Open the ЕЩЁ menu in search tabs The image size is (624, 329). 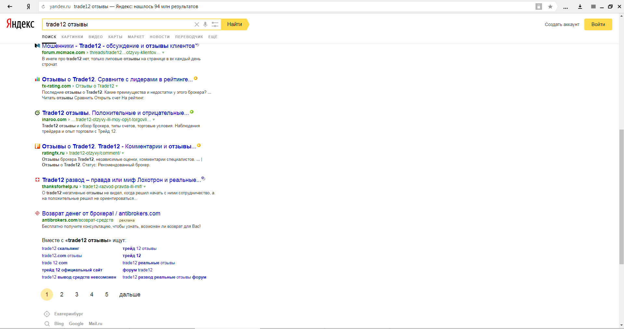pos(213,37)
